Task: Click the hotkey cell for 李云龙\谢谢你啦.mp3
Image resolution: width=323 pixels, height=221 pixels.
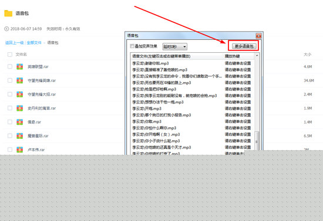Action: tap(238, 63)
